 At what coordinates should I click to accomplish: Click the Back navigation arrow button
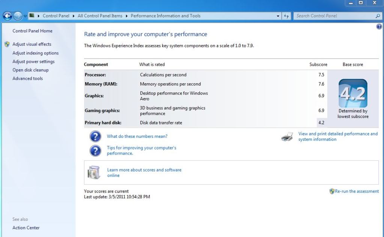click(x=8, y=16)
